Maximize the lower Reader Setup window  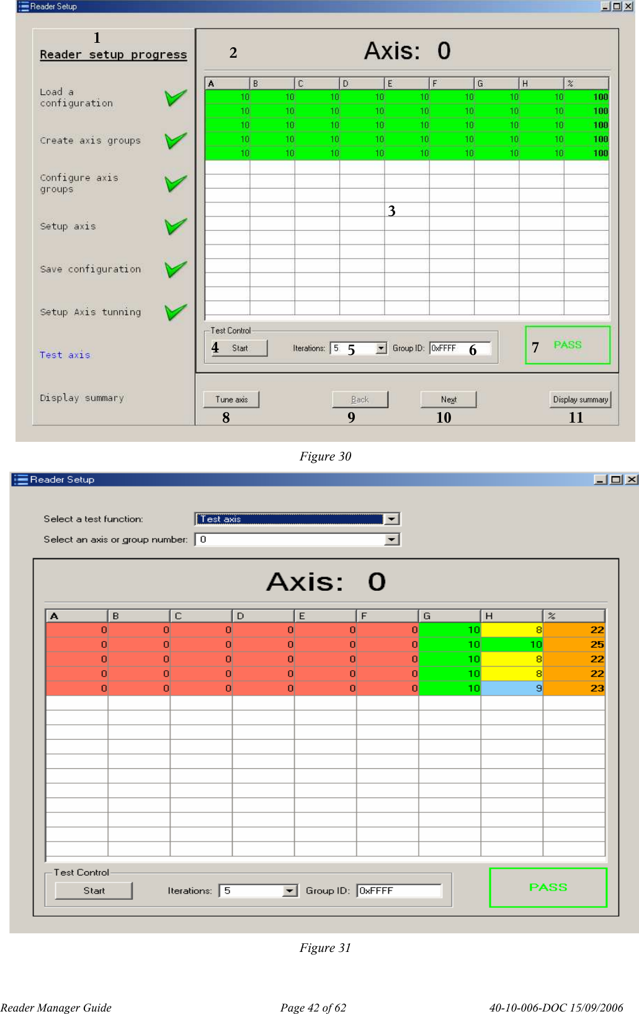pos(616,479)
